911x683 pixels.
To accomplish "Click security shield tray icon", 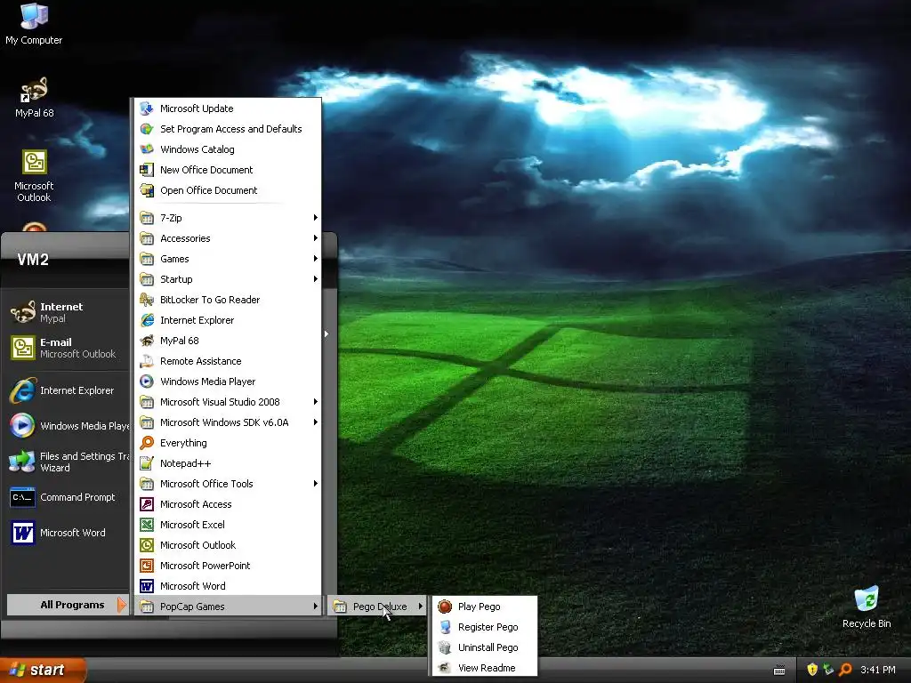I will click(812, 670).
